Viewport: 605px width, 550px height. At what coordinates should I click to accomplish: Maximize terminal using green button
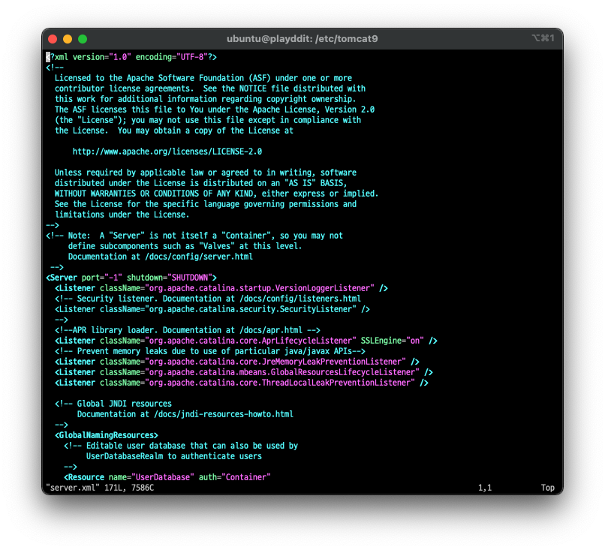[83, 39]
